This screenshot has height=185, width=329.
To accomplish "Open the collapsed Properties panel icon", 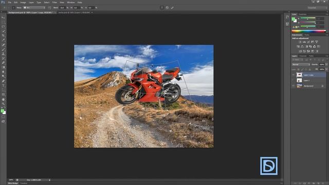I will pyautogui.click(x=287, y=24).
